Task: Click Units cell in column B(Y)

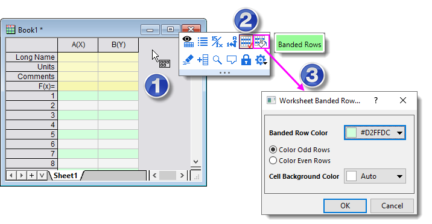Action: pos(118,67)
